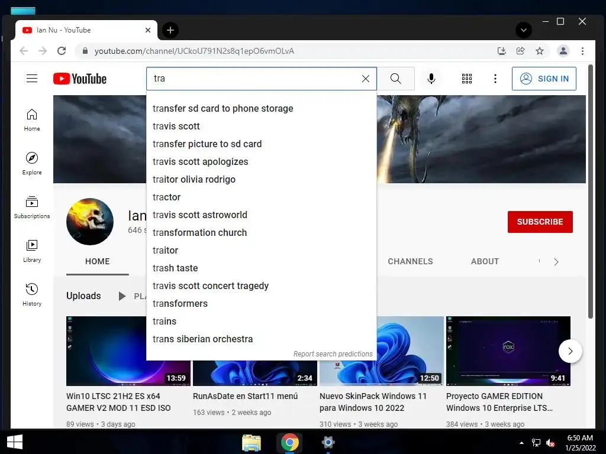
Task: Open 'RunAsDate en Start11 menú' video title
Action: pos(246,396)
